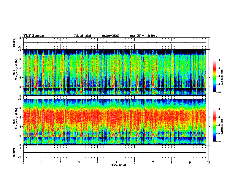Screen dimensions: 235x182
Task: Click inside the ch.2 spectrogram plot
Action: click(115, 122)
